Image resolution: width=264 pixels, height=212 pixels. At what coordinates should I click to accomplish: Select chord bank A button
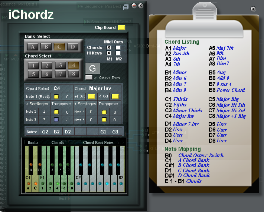click(33, 47)
